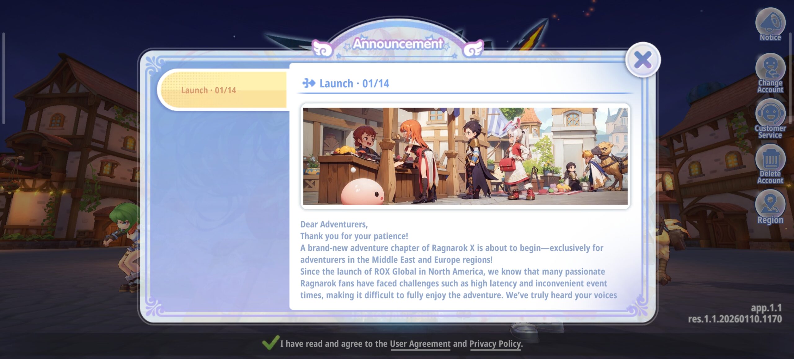The image size is (794, 359).
Task: Click the Launch 01/14 heading title
Action: pyautogui.click(x=354, y=83)
